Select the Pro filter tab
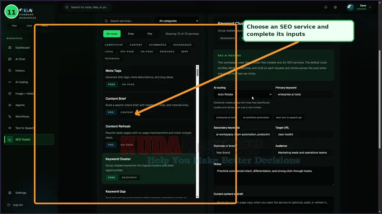Viewport: 382px width, 214px height. click(150, 34)
